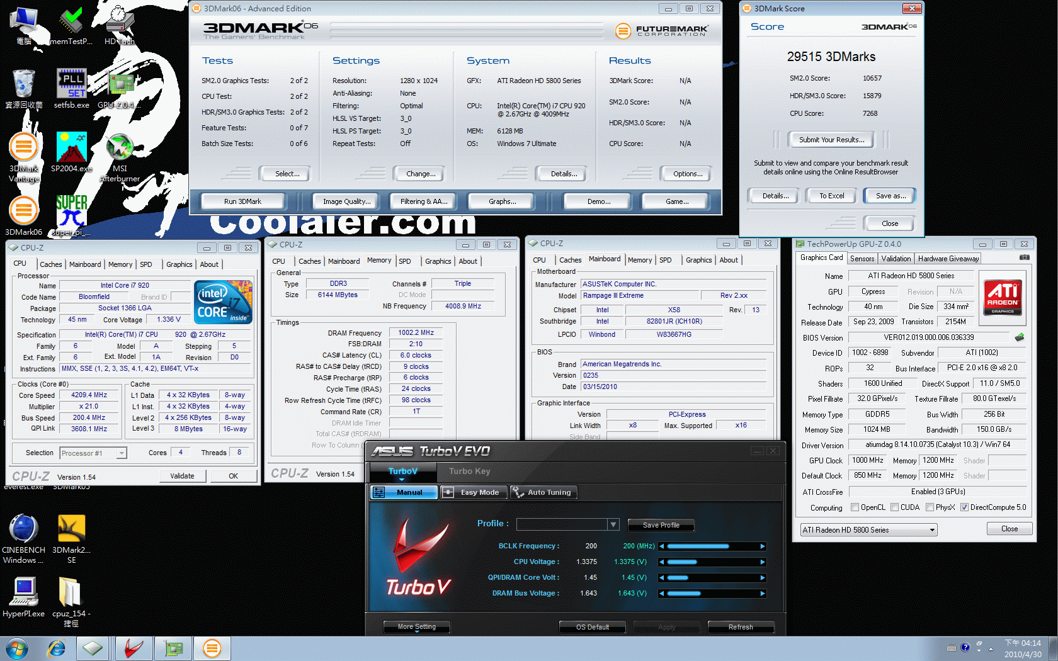1058x661 pixels.
Task: Switch to TurboV EVO taskbar icon
Action: 134,648
